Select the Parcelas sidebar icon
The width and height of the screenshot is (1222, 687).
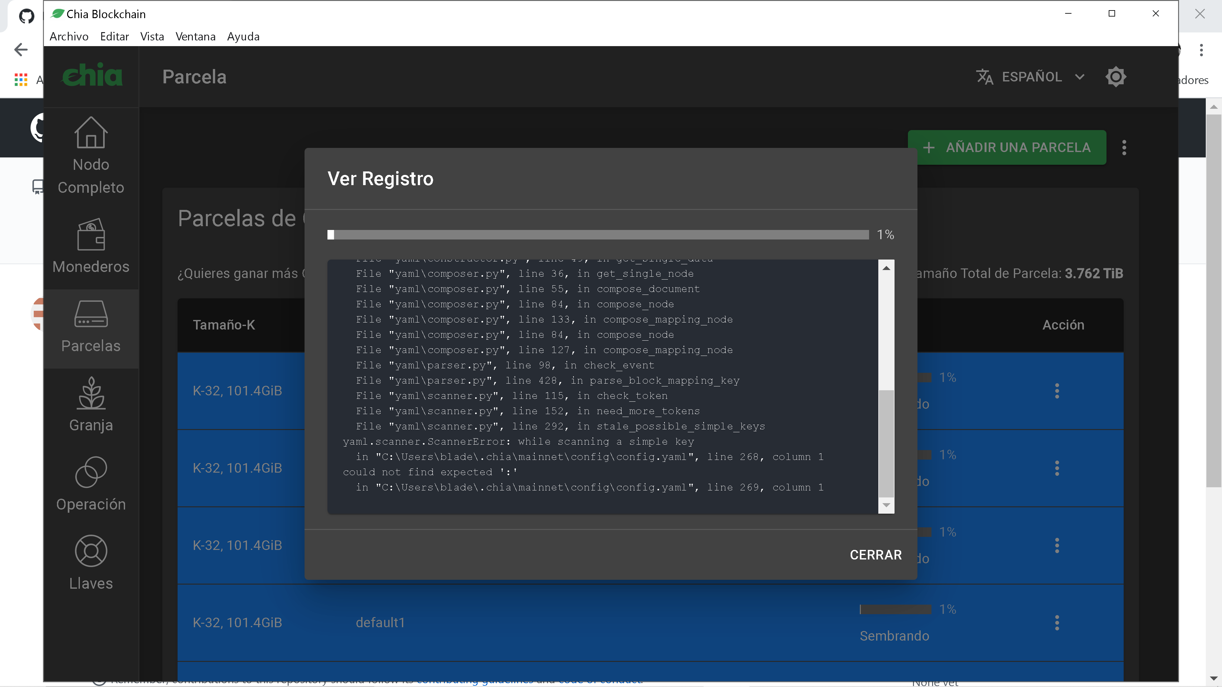(x=91, y=314)
